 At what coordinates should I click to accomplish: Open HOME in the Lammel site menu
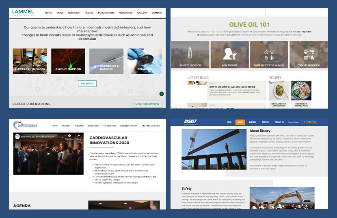point(48,13)
